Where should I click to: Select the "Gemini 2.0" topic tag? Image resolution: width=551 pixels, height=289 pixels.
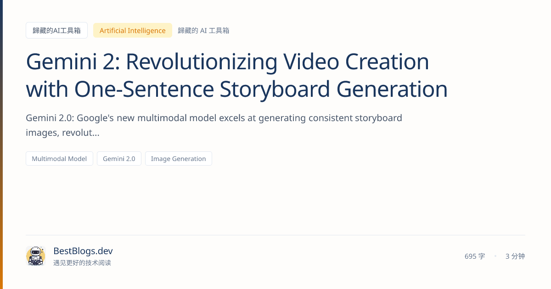[x=119, y=158]
